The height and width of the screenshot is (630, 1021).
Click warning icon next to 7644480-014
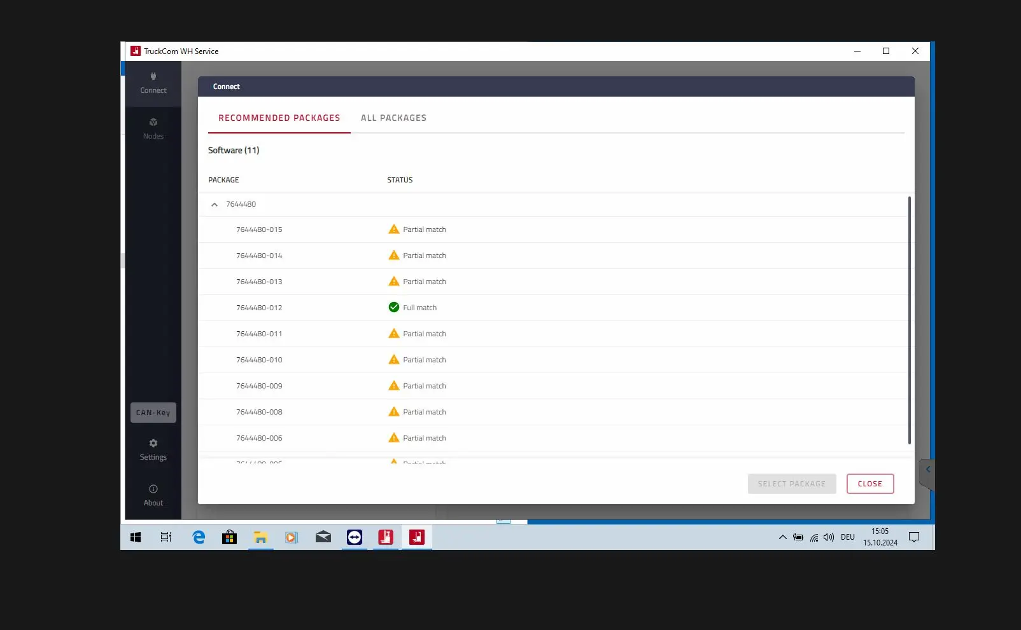point(394,255)
